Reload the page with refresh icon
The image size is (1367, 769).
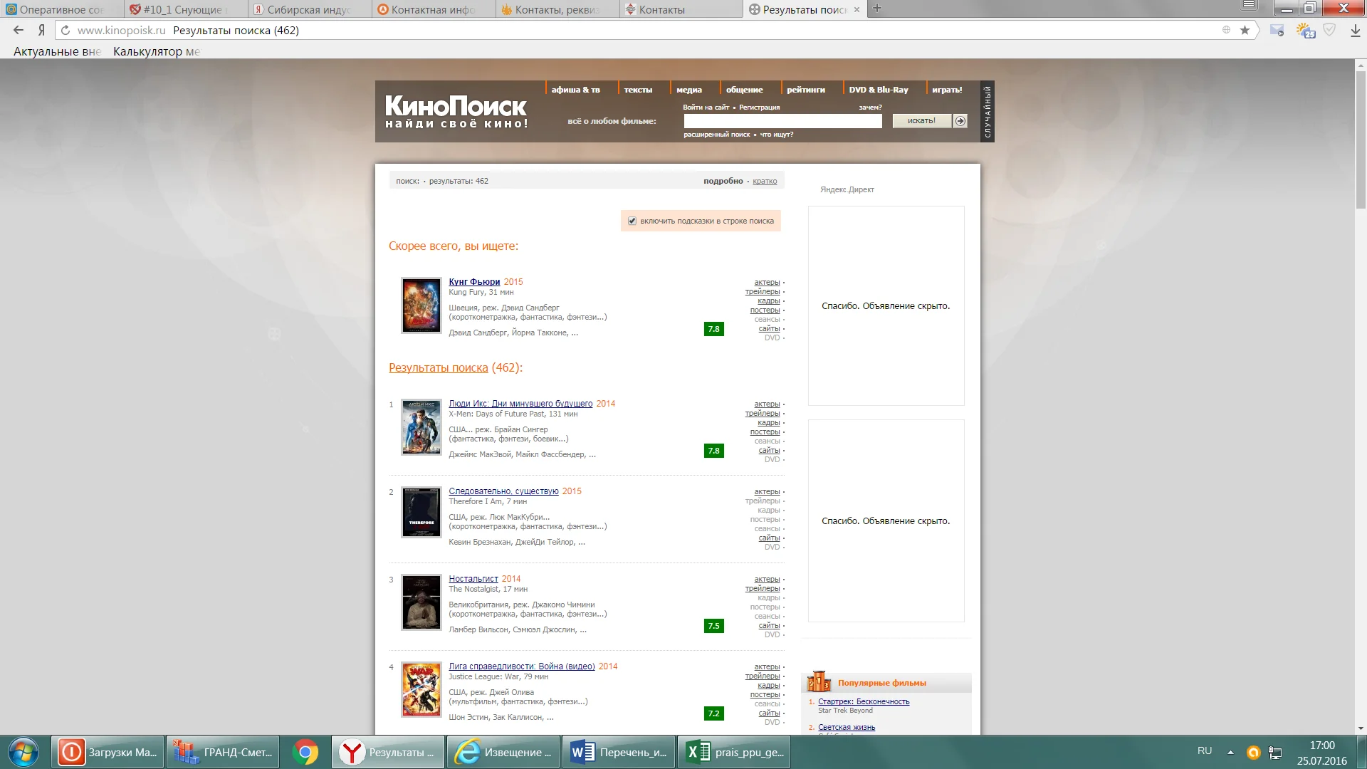pos(66,30)
